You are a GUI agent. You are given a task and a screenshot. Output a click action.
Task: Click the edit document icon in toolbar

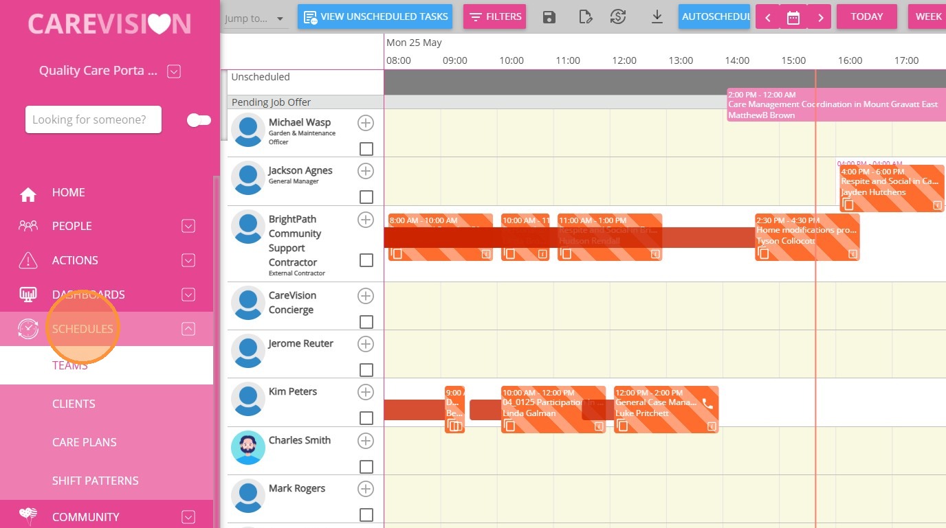click(585, 17)
